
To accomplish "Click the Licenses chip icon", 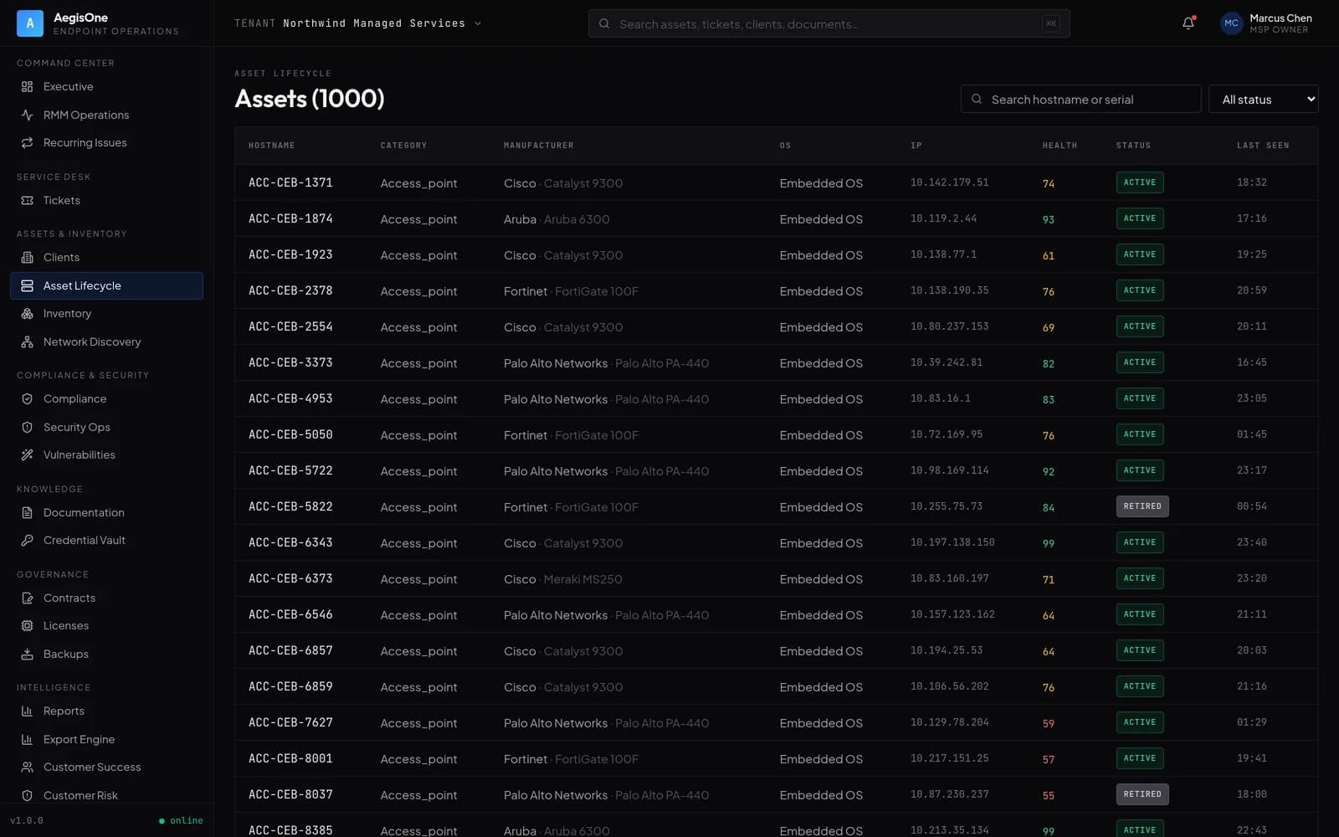I will [x=27, y=626].
